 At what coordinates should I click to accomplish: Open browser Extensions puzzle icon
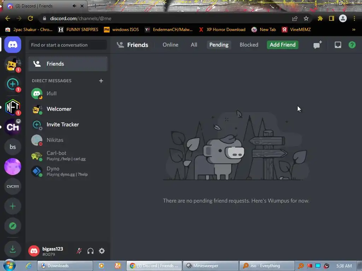[320, 18]
